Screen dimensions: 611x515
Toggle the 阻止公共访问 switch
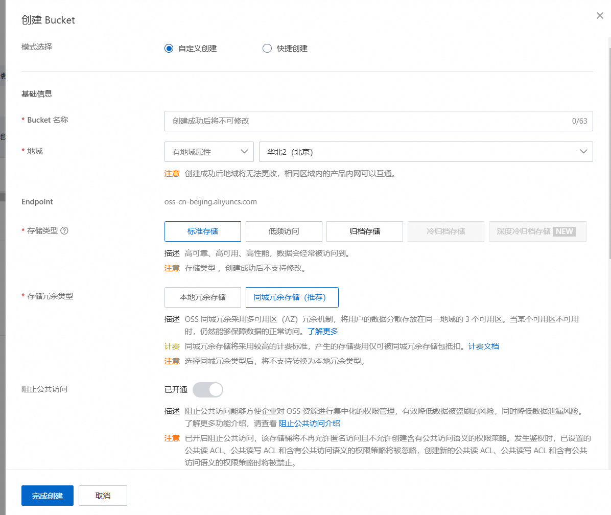click(208, 390)
